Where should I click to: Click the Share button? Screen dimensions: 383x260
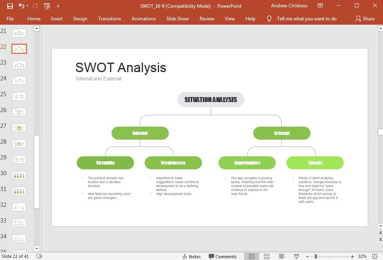click(365, 18)
